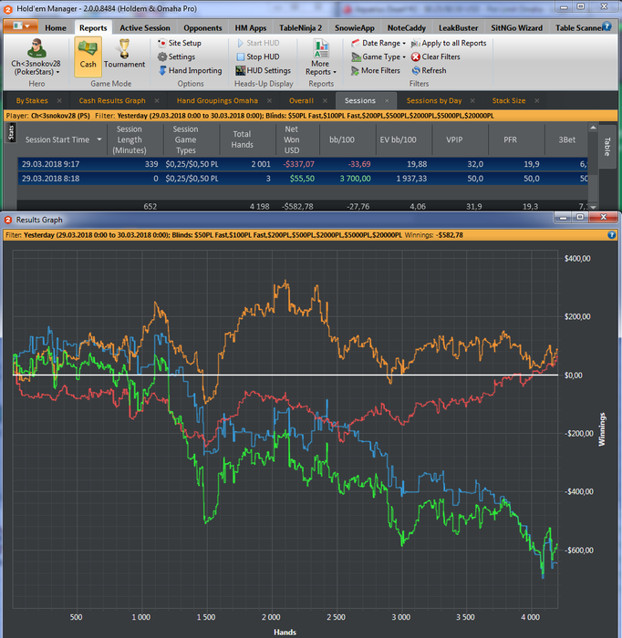Switch to Stack Size tab

(x=508, y=100)
